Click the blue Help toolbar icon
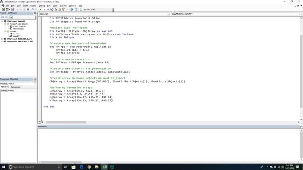 coord(71,9)
